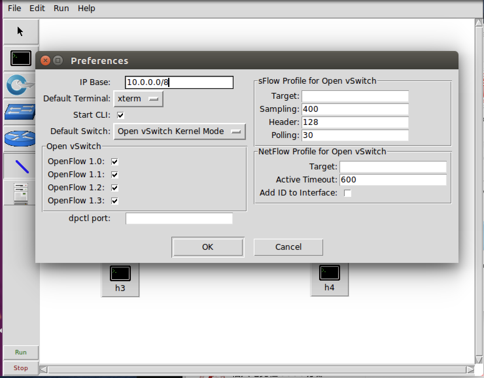
Task: Uncheck OpenFlow 1.0
Action: coord(115,162)
